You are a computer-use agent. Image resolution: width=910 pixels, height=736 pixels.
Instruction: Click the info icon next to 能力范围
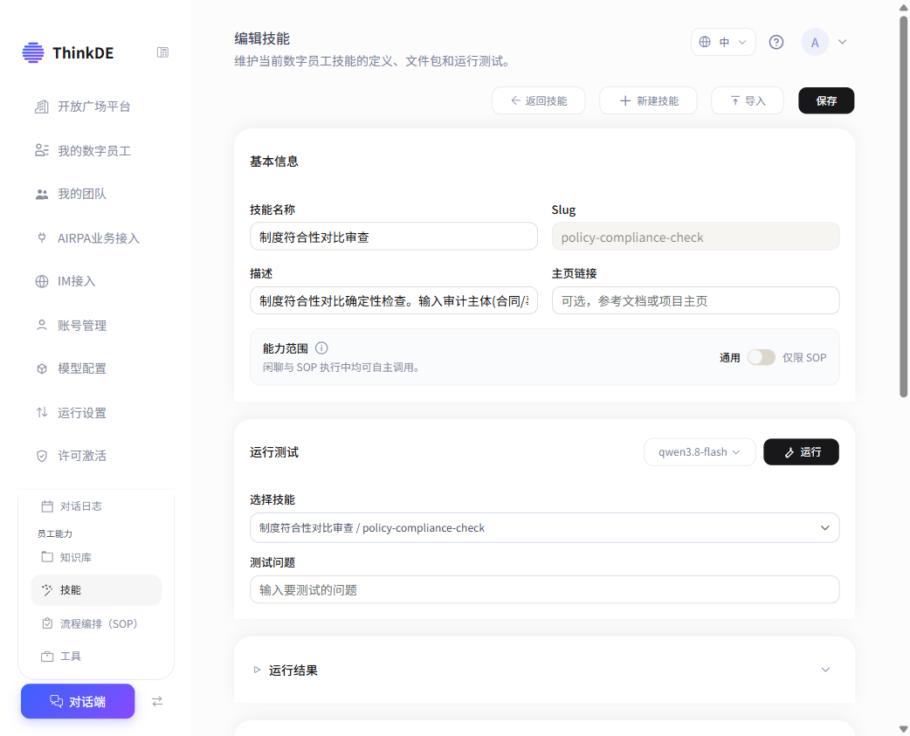click(321, 348)
